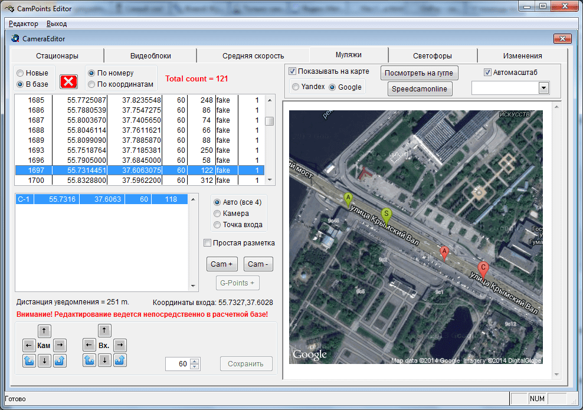Switch to the Светофоры tab
This screenshot has height=410, width=583.
433,56
